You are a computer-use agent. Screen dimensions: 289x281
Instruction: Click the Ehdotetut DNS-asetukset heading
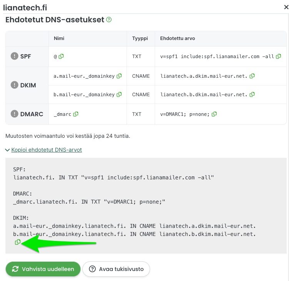[55, 20]
